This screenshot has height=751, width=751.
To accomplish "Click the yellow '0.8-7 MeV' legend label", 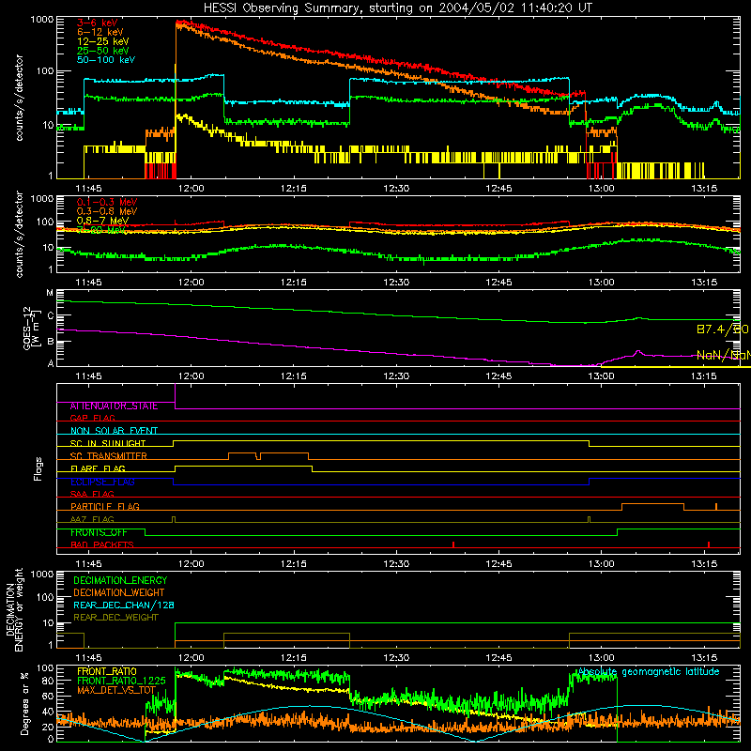I will click(102, 221).
